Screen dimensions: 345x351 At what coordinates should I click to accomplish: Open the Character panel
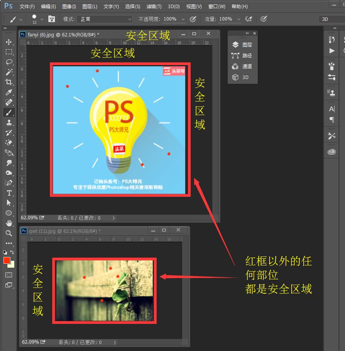tap(331, 109)
